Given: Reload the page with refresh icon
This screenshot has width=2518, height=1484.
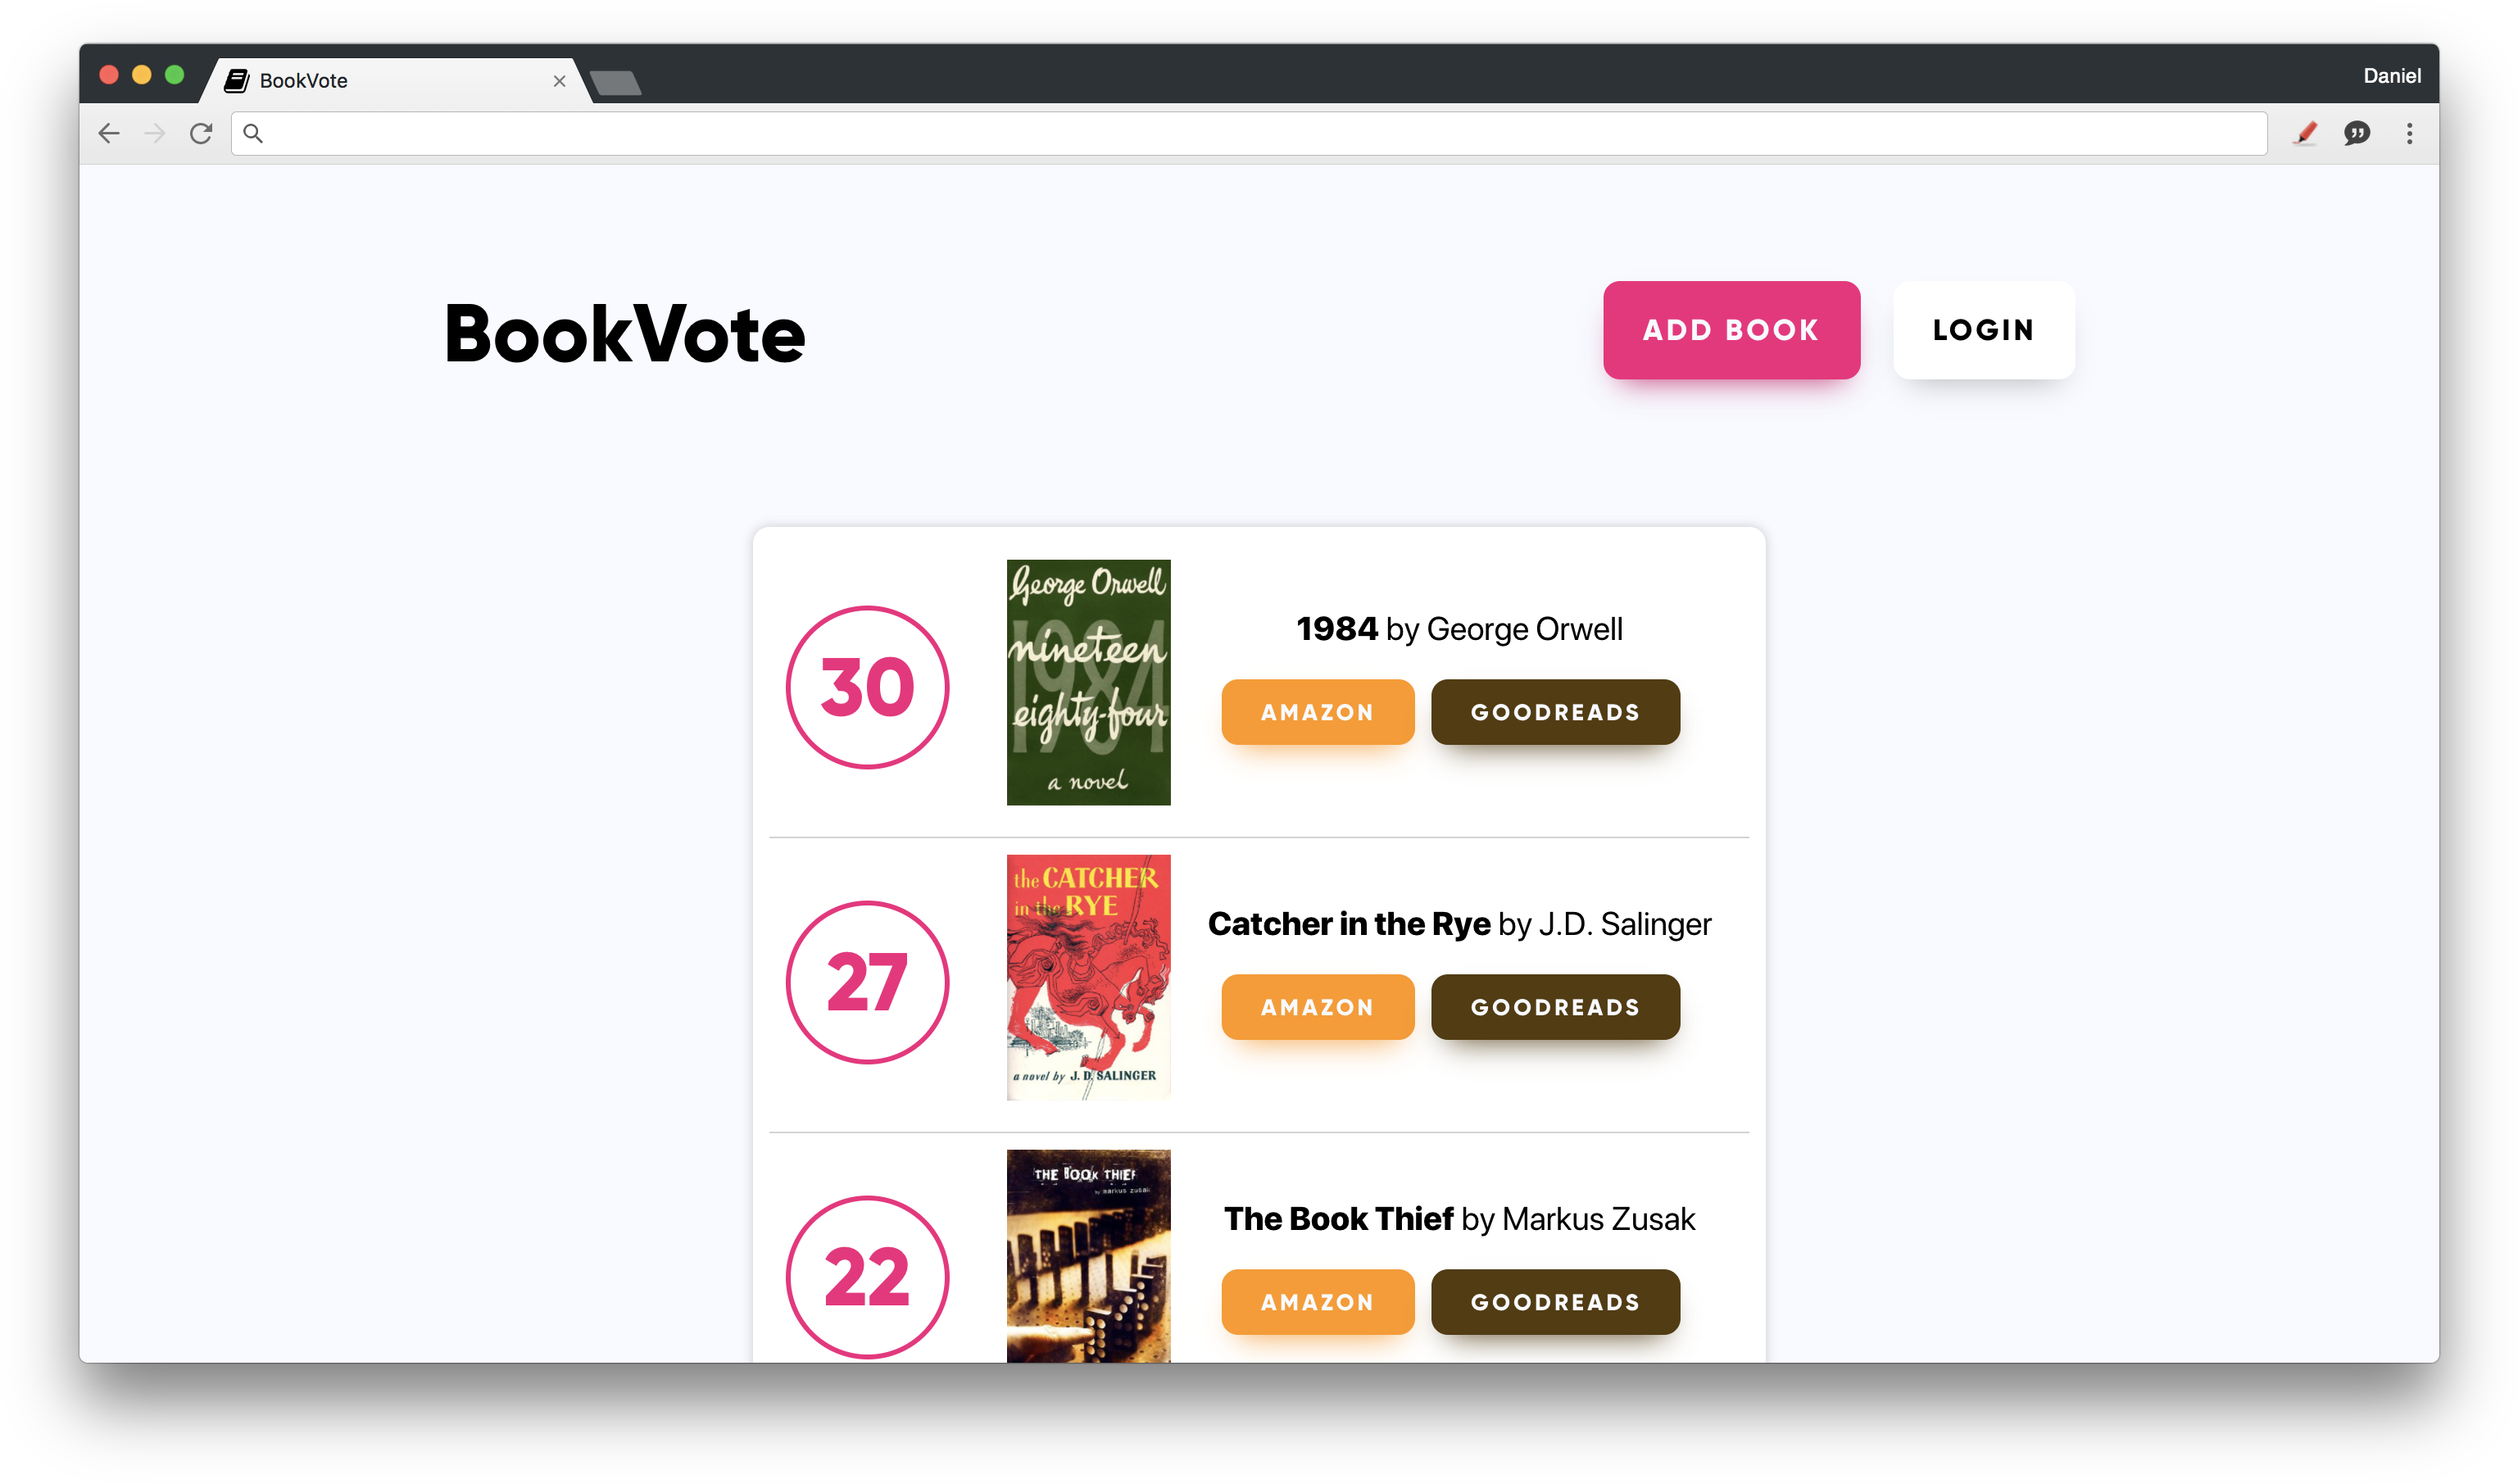Looking at the screenshot, I should pyautogui.click(x=201, y=133).
